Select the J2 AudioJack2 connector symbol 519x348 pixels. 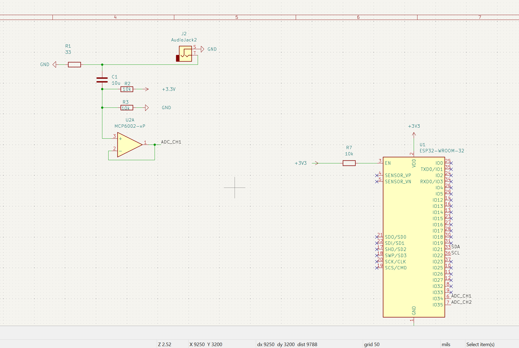tap(184, 54)
